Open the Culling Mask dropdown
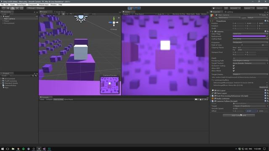Viewport: 269px width, 151px height. 251,39
